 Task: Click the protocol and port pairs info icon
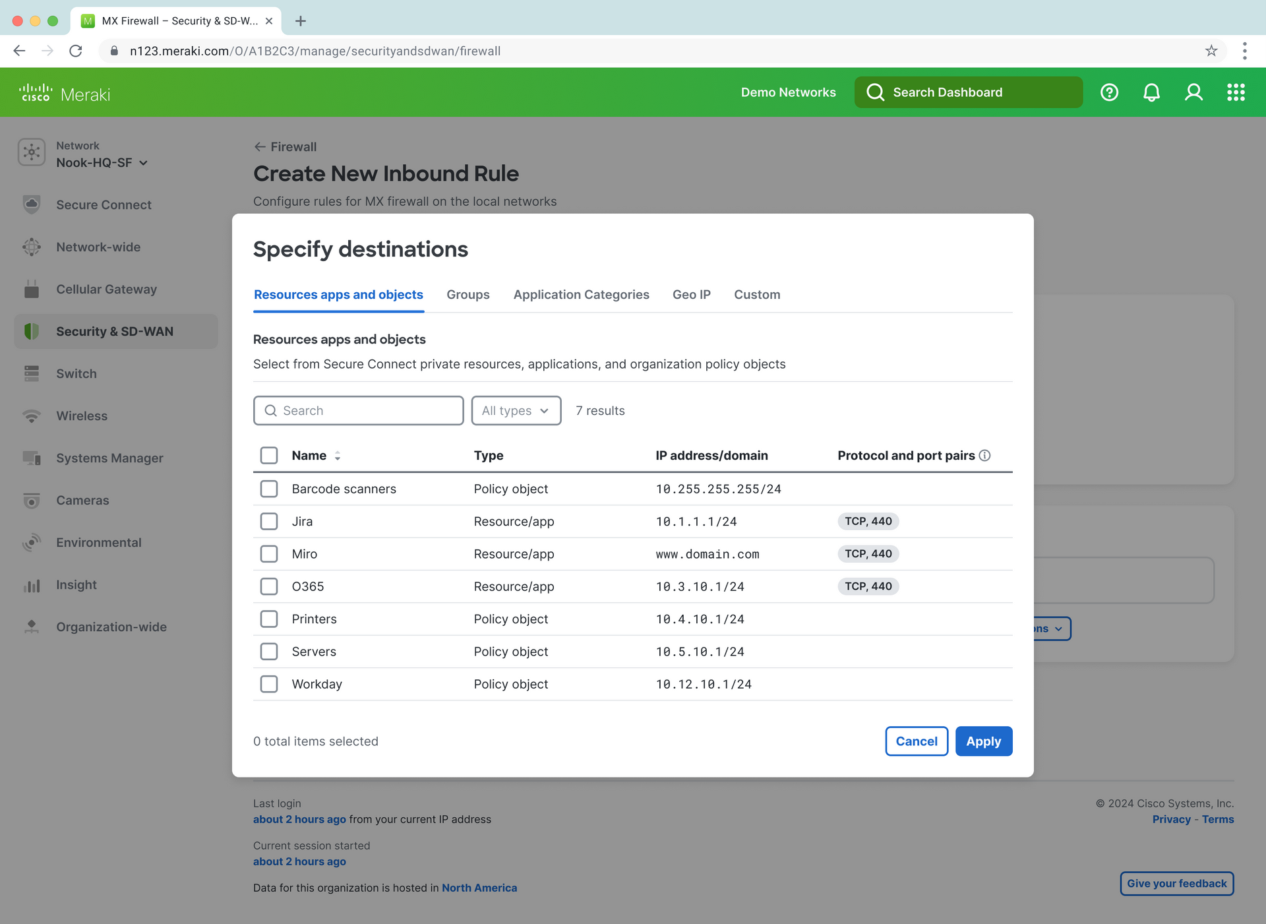coord(985,456)
